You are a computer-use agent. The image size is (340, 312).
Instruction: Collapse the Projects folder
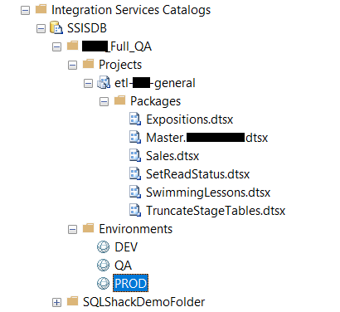click(x=72, y=66)
